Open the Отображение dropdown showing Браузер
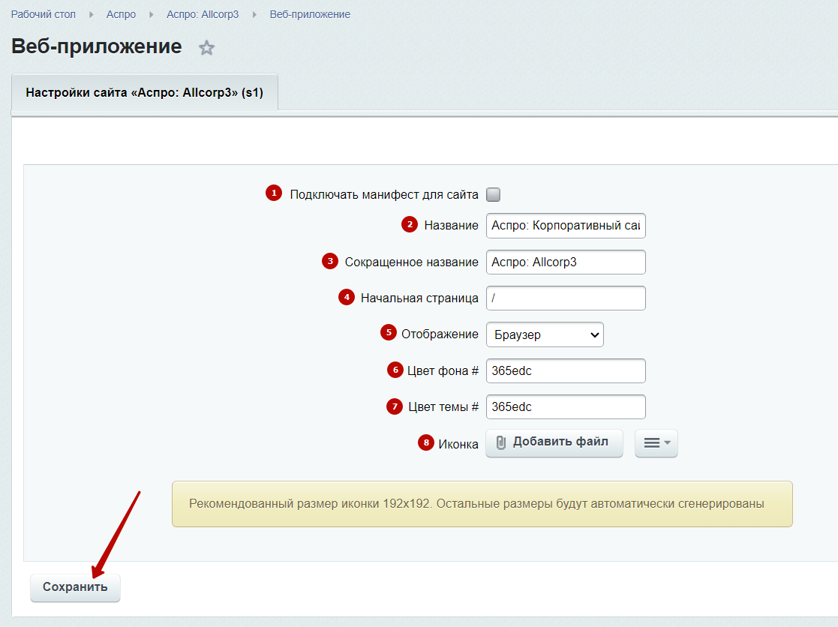The height and width of the screenshot is (627, 838). 545,334
